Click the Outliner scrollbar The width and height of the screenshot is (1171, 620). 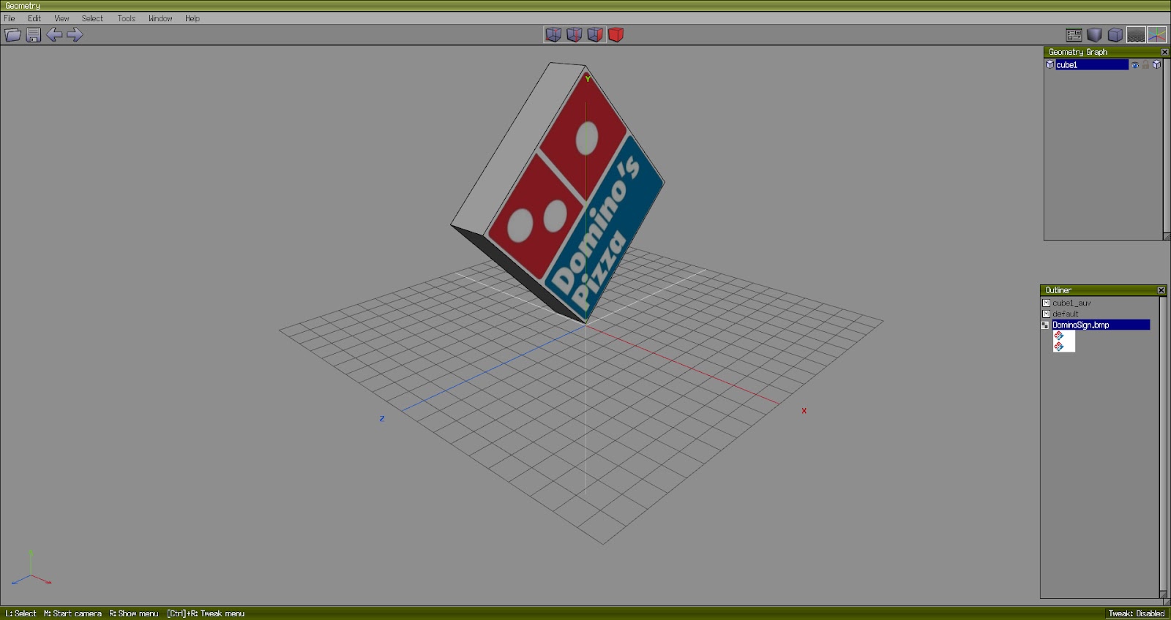(x=1163, y=442)
